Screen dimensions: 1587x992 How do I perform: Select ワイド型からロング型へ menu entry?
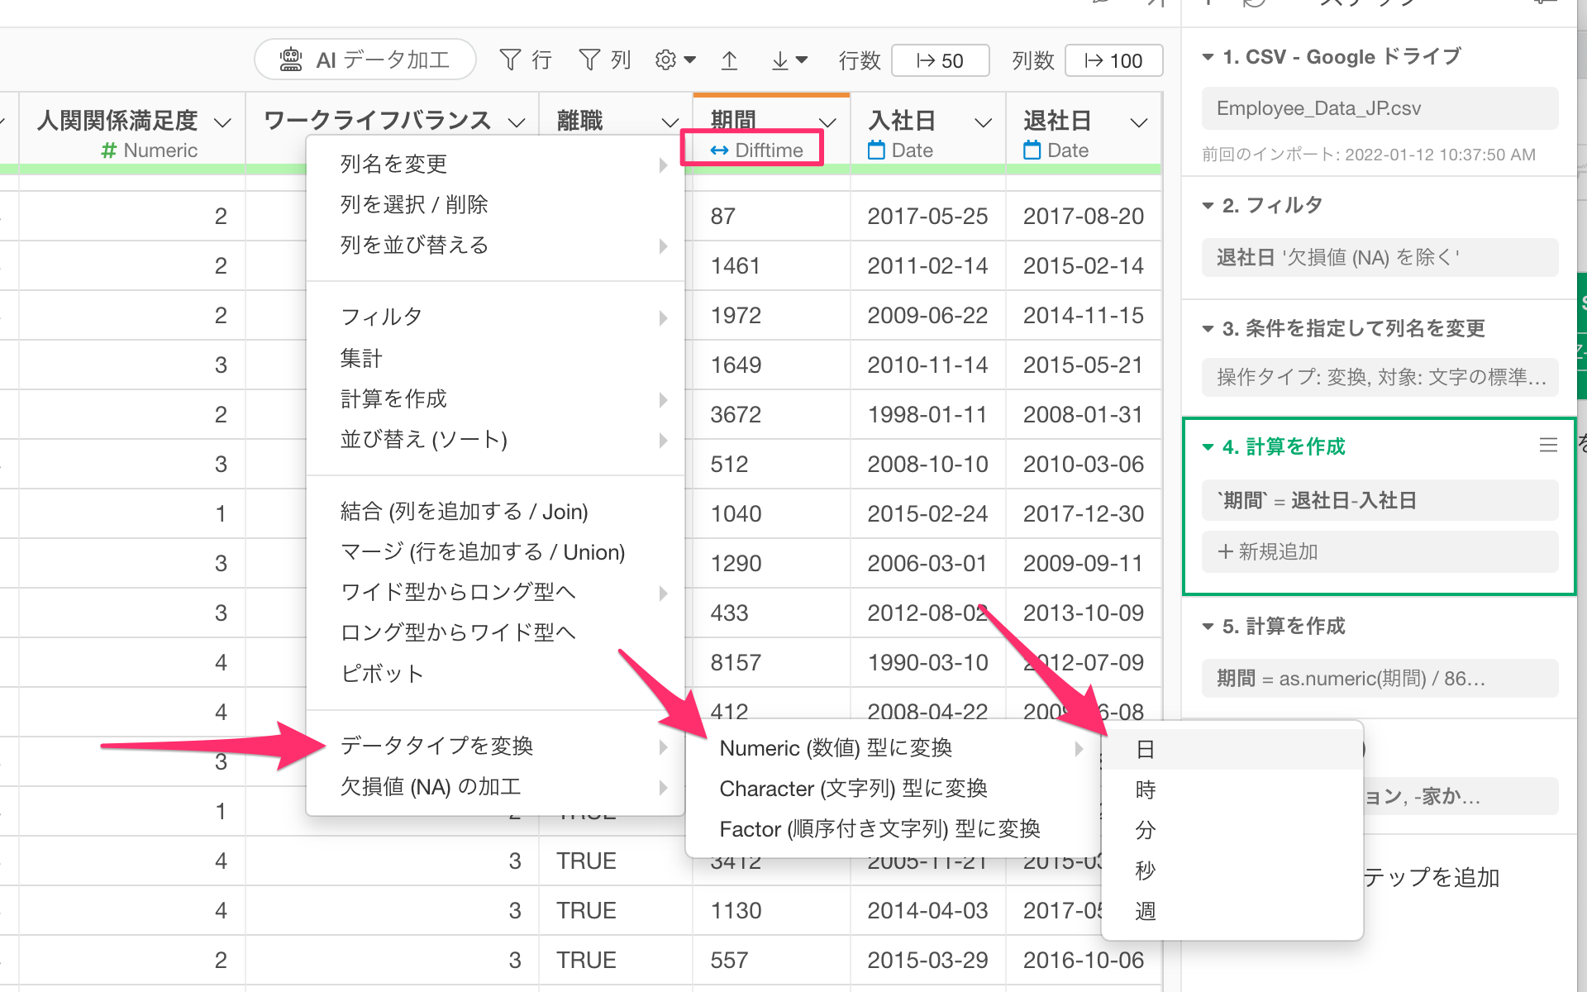pyautogui.click(x=495, y=592)
